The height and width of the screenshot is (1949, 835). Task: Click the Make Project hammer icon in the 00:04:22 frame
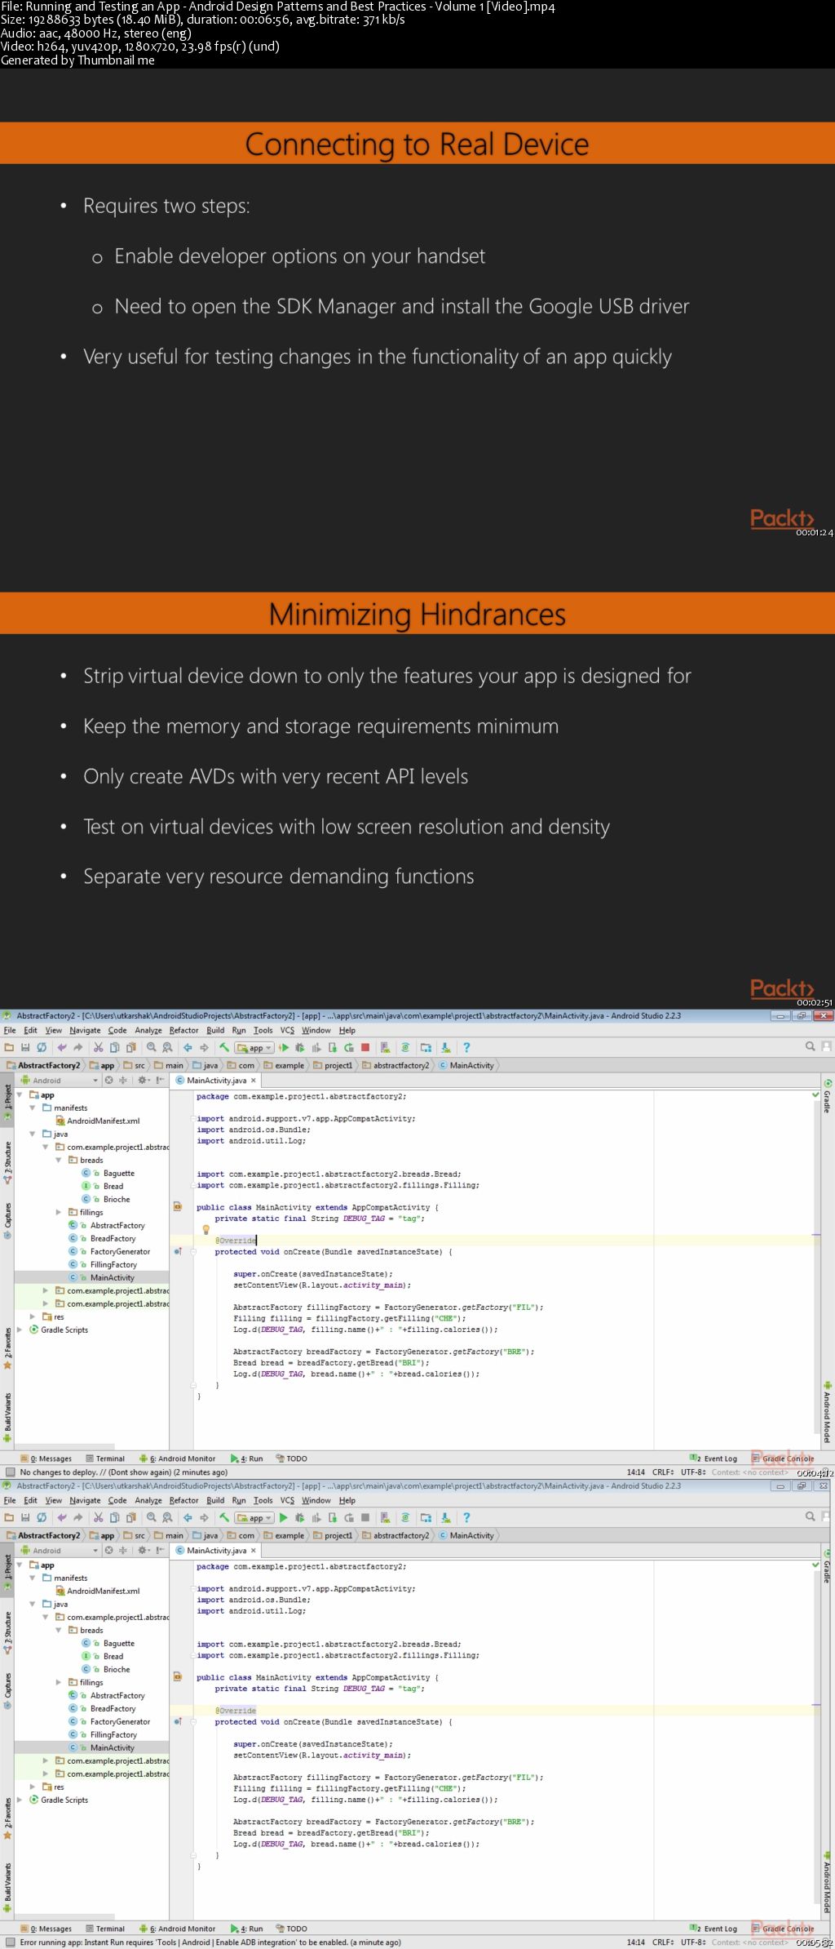(224, 1047)
